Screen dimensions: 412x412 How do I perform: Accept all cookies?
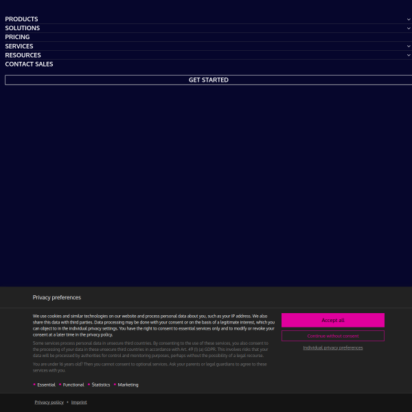[x=333, y=320]
